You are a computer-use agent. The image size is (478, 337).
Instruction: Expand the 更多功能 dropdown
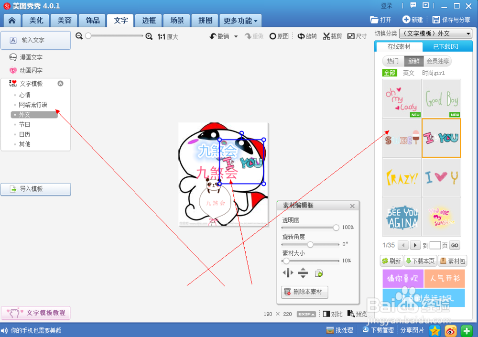240,21
